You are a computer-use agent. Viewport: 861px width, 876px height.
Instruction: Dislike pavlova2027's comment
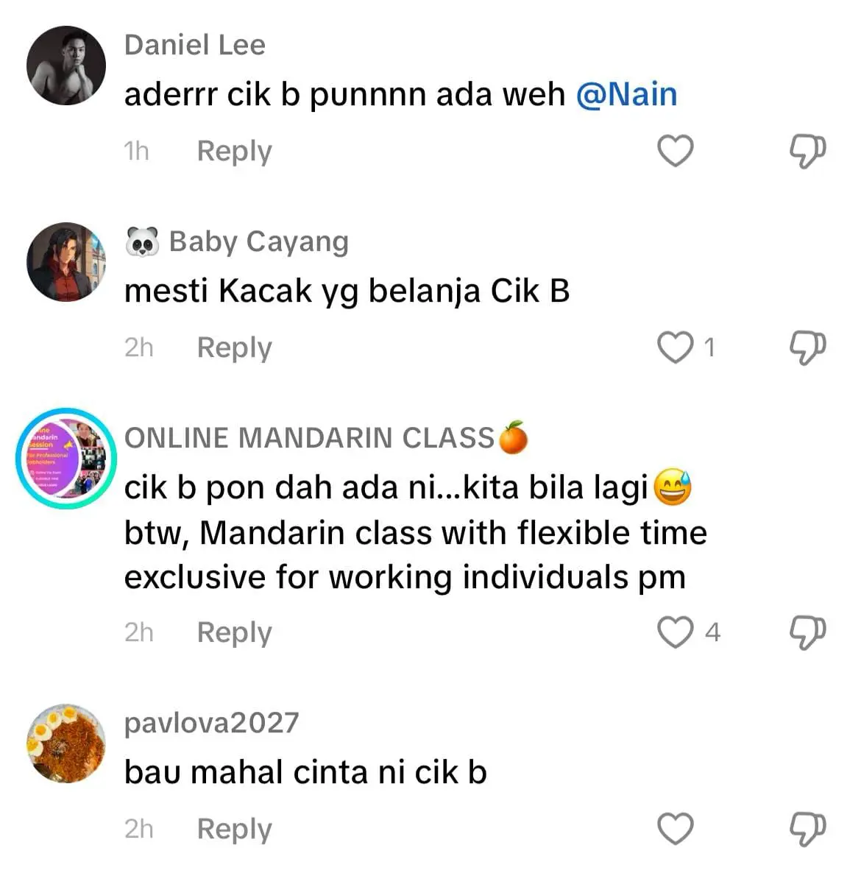[807, 830]
